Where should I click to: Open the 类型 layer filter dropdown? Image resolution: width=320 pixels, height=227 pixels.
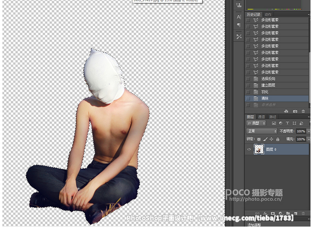256,123
